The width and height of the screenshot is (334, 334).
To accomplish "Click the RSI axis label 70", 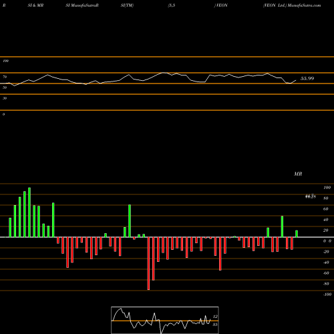I will (5, 77).
